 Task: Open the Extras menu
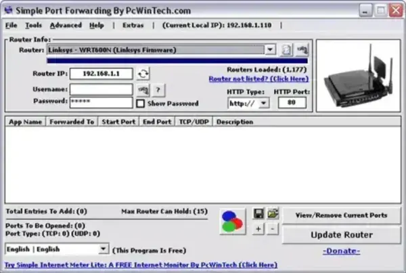pos(133,25)
